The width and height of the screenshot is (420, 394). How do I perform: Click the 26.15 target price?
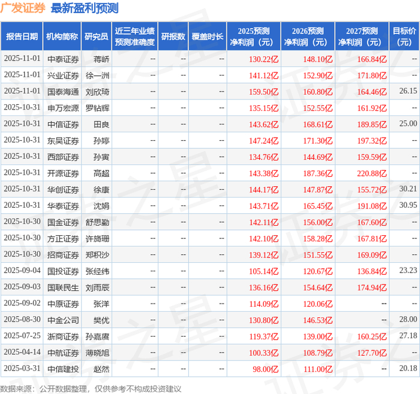pyautogui.click(x=408, y=91)
